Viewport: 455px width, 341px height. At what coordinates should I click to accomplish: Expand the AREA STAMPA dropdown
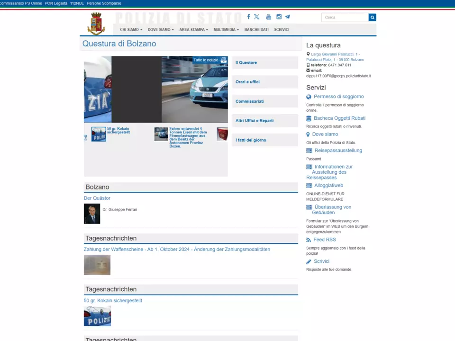pyautogui.click(x=193, y=29)
